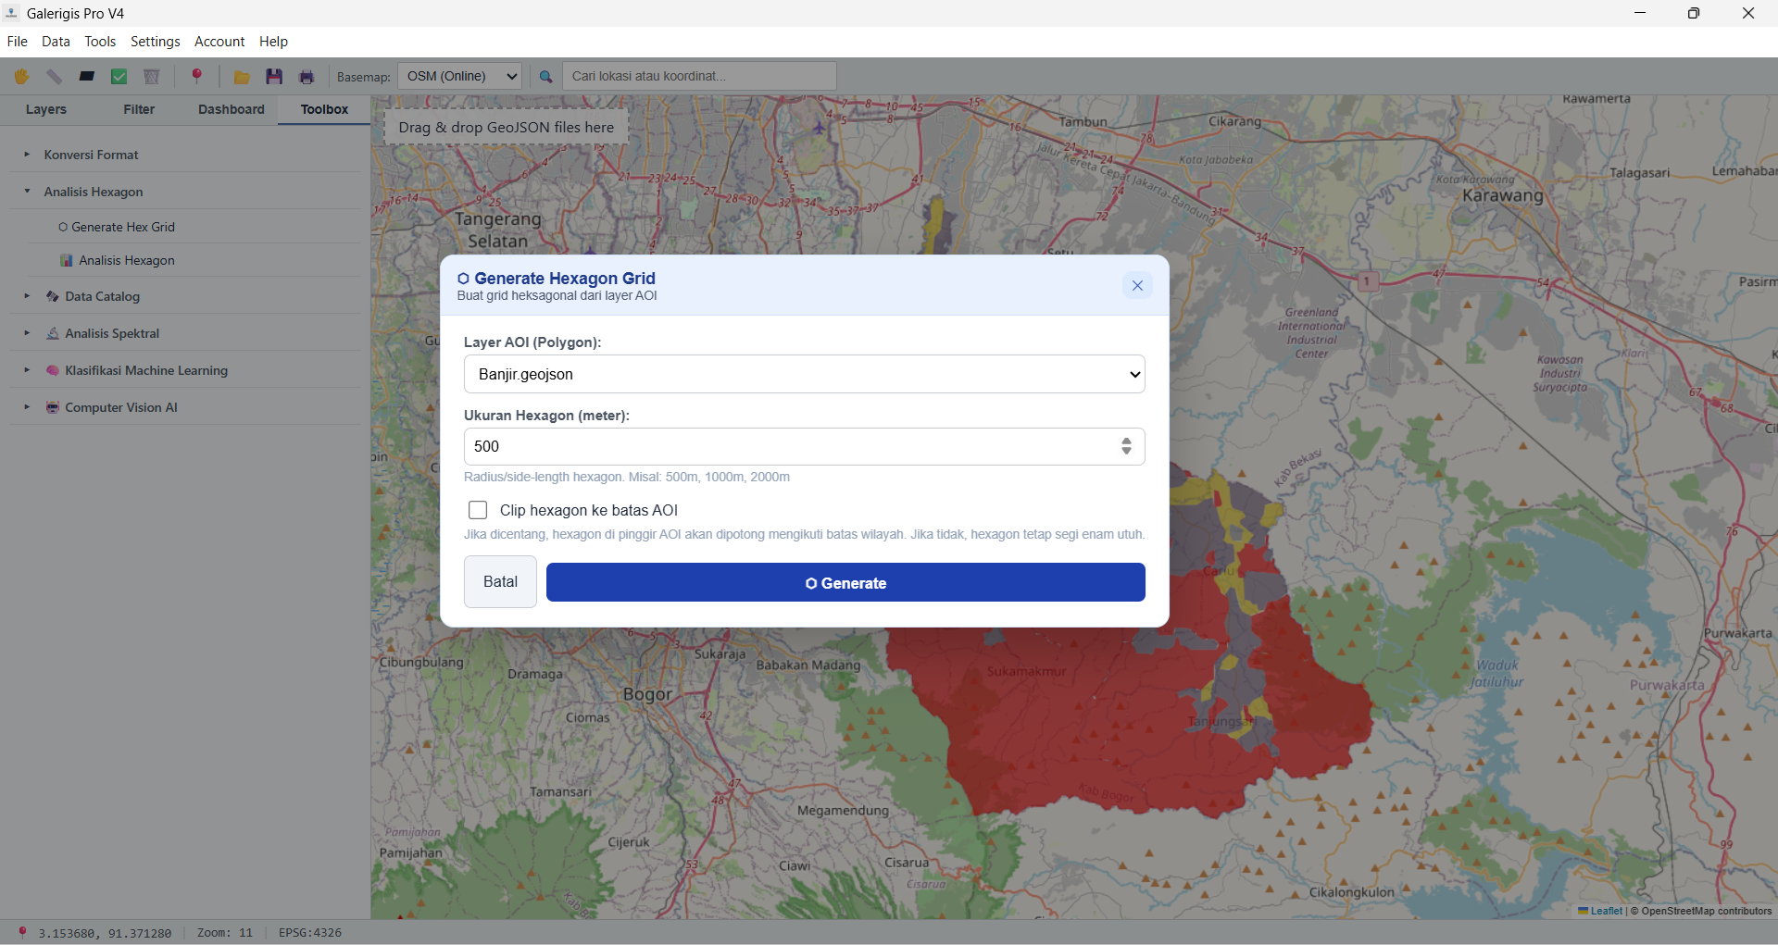Expand the Computer Vision AI arrow
The width and height of the screenshot is (1778, 945).
(27, 407)
